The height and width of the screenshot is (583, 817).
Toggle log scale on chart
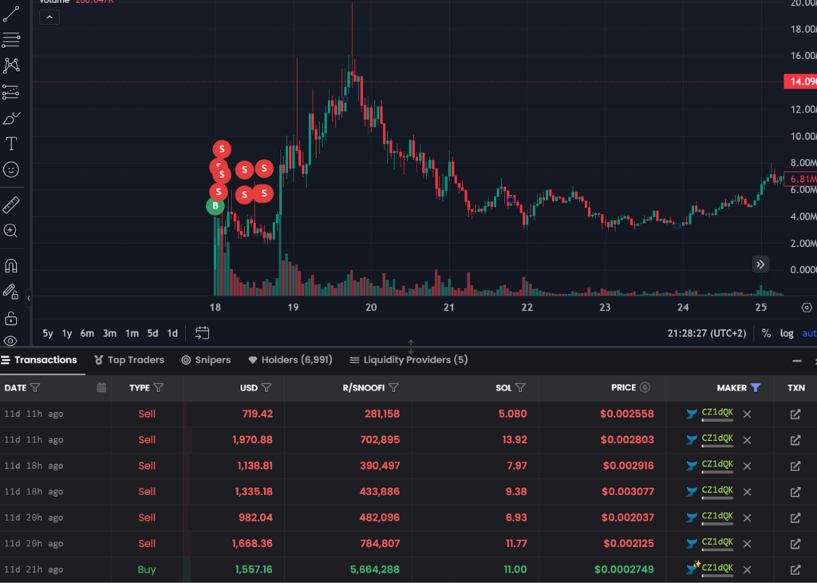[787, 333]
